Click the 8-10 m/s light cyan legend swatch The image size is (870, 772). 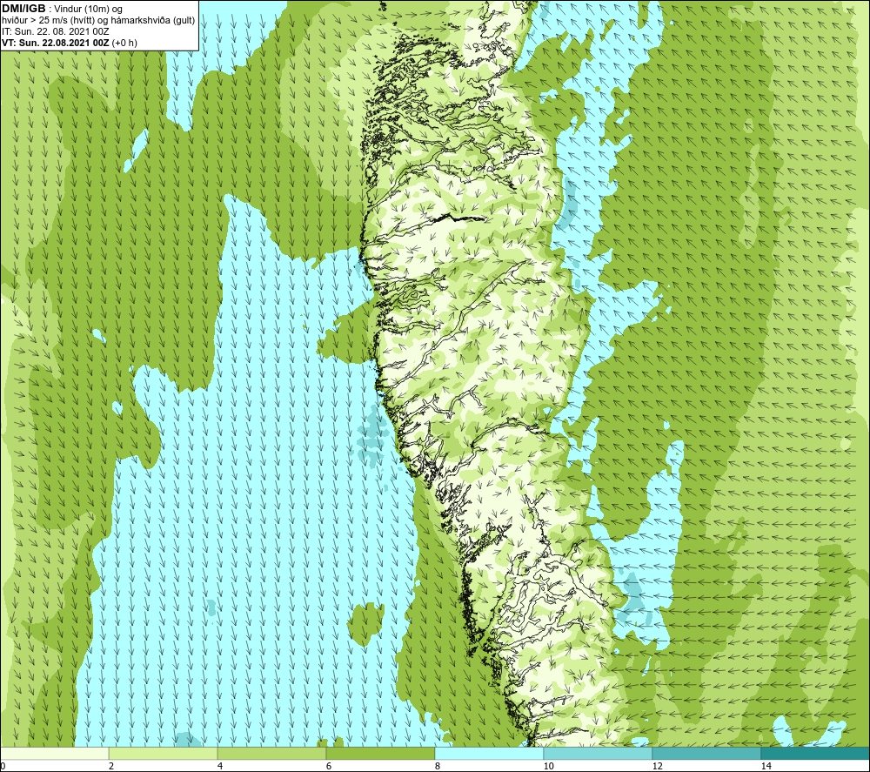[x=489, y=753]
